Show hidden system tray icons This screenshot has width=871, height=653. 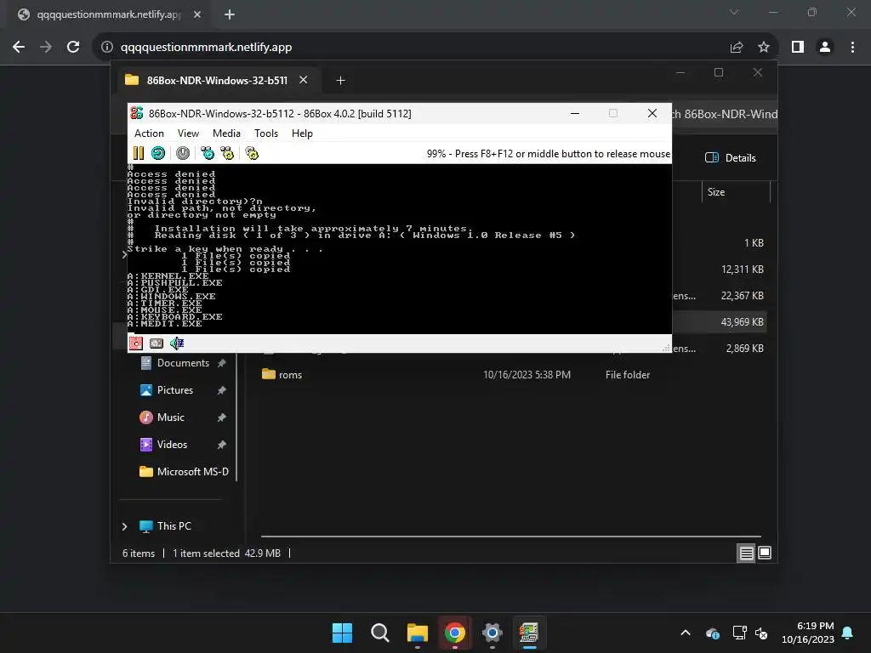pyautogui.click(x=686, y=633)
